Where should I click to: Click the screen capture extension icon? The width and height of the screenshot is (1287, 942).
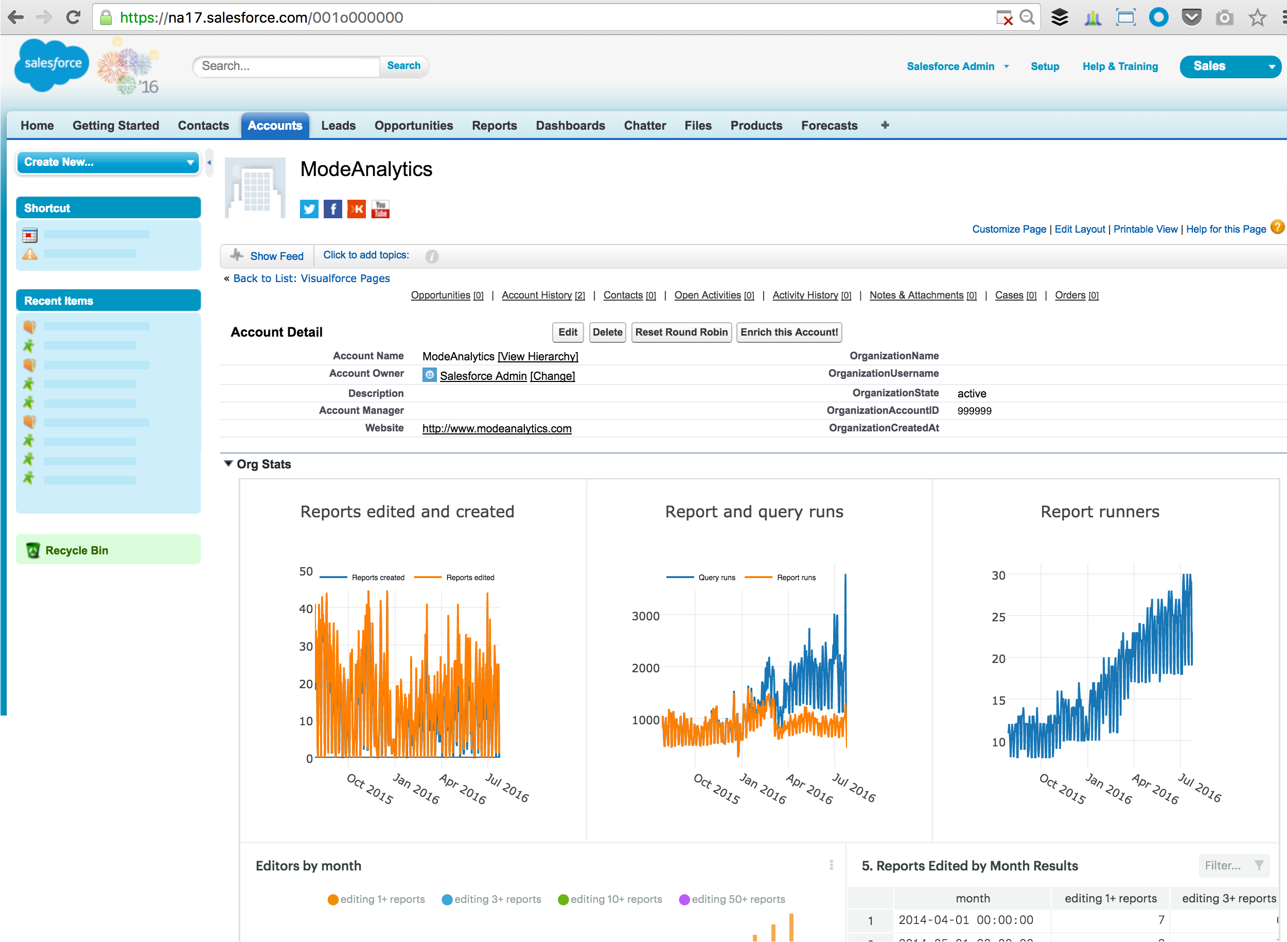pos(1126,18)
